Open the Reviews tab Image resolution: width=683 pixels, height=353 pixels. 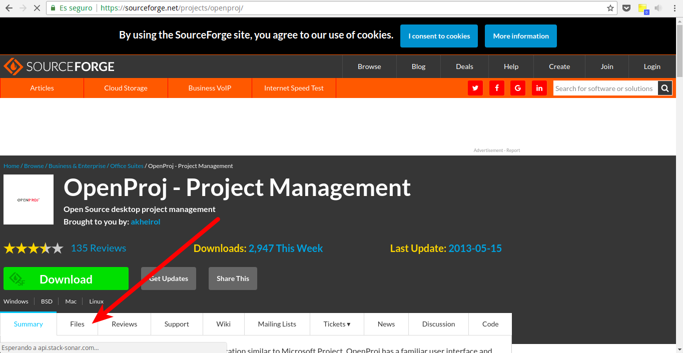pos(124,324)
